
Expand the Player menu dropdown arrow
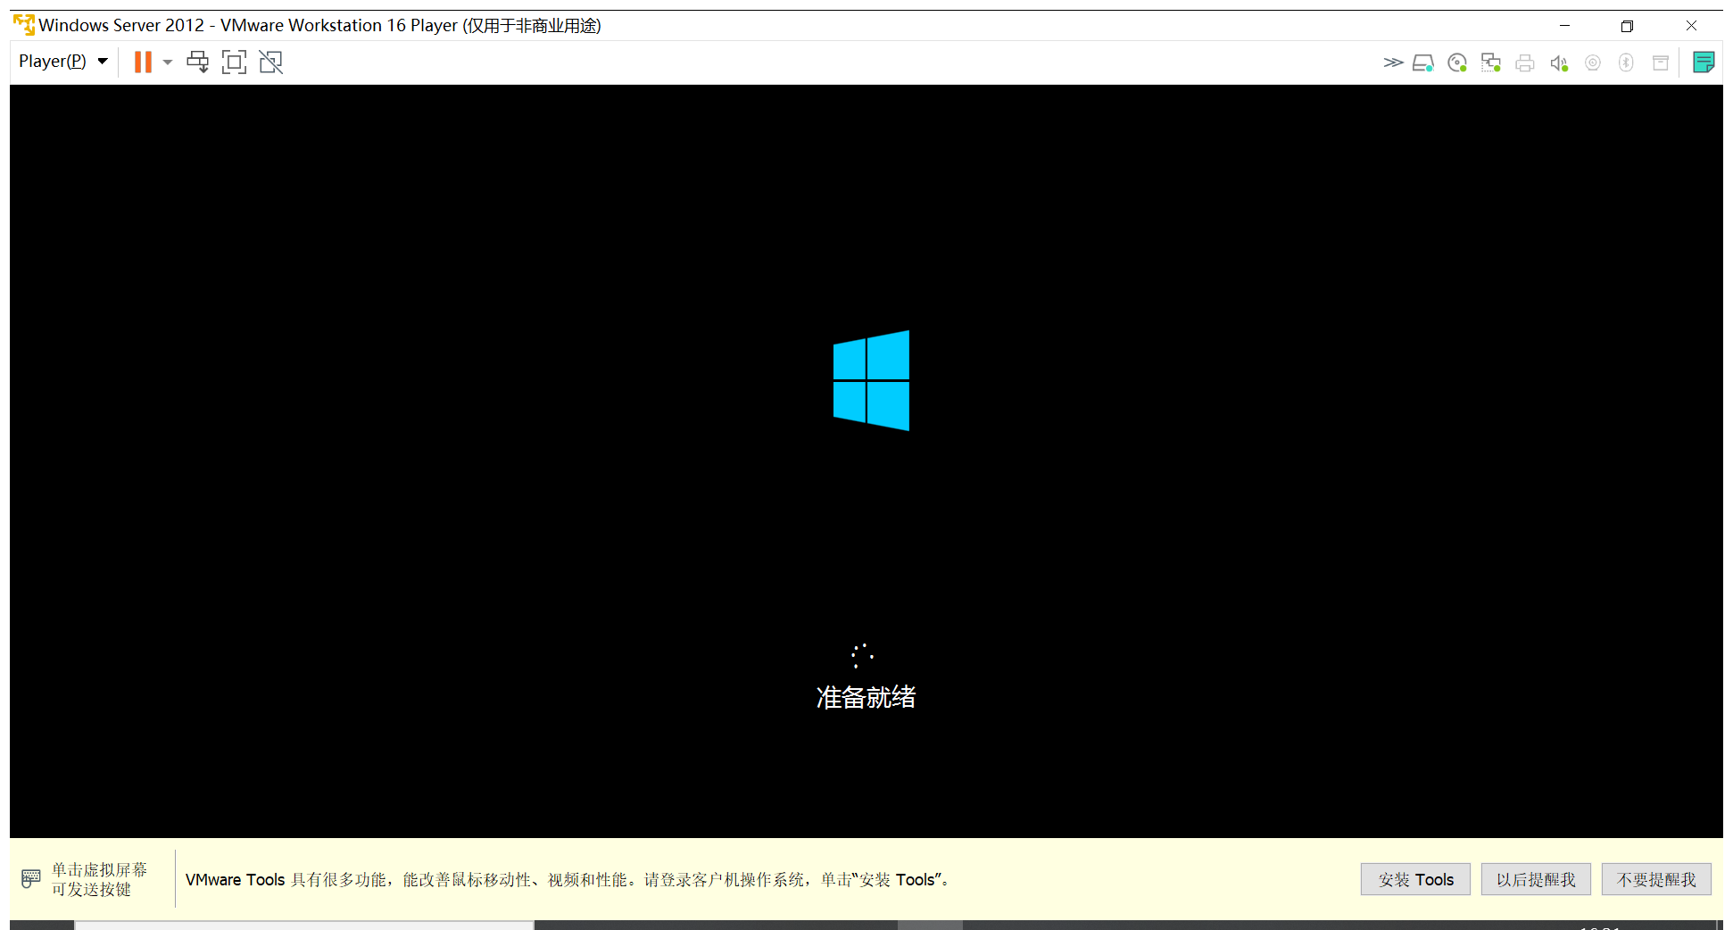pos(103,62)
